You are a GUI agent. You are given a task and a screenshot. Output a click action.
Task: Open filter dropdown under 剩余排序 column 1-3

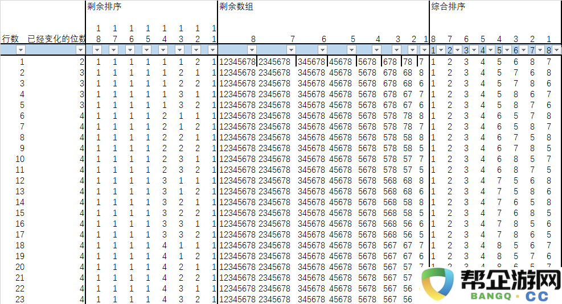point(179,49)
